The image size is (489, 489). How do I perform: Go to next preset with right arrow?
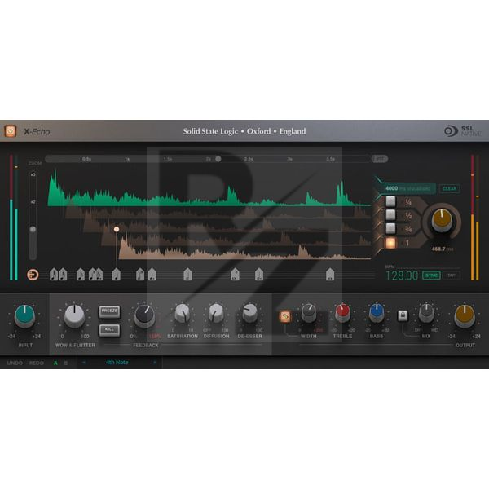coord(155,363)
